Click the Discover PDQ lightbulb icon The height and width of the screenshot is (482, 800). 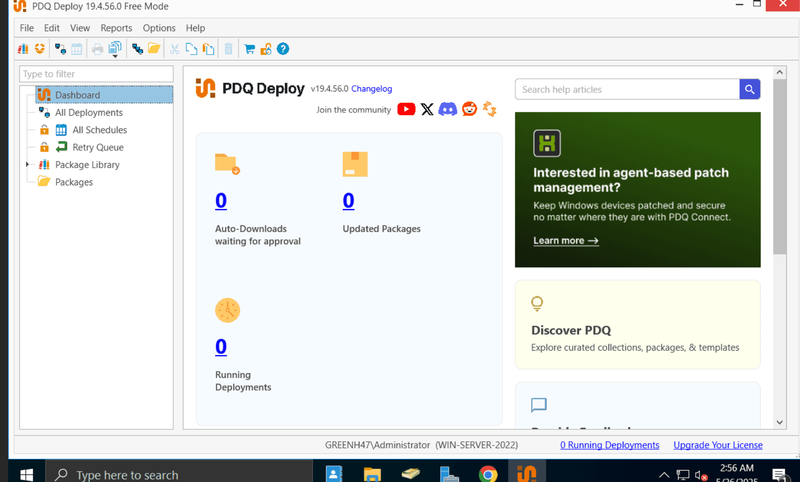point(537,303)
